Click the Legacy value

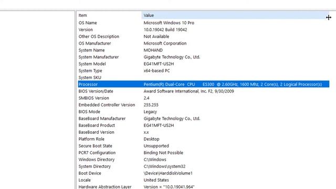click(x=150, y=112)
